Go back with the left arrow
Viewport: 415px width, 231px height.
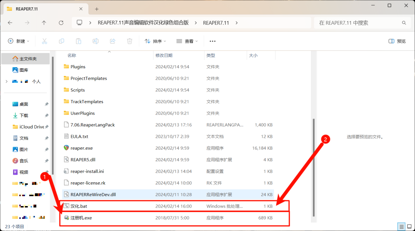click(10, 23)
